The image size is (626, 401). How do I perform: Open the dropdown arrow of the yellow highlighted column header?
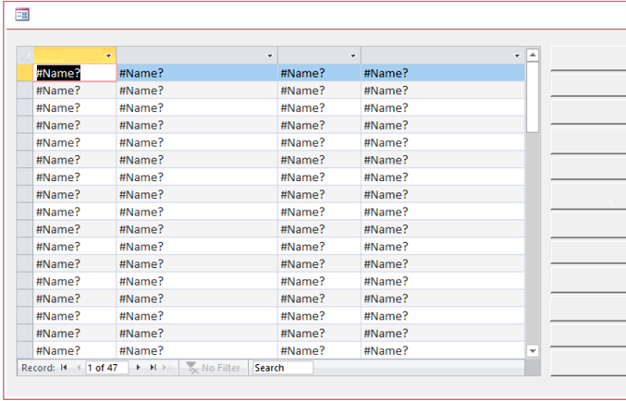(x=108, y=55)
